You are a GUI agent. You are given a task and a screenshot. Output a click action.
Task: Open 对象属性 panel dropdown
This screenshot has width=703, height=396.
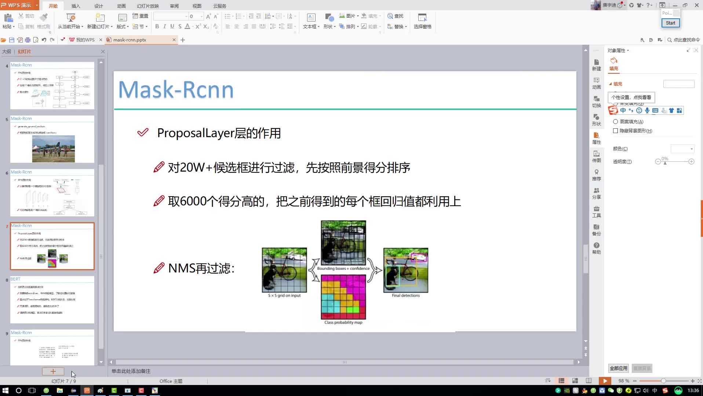[x=628, y=51]
